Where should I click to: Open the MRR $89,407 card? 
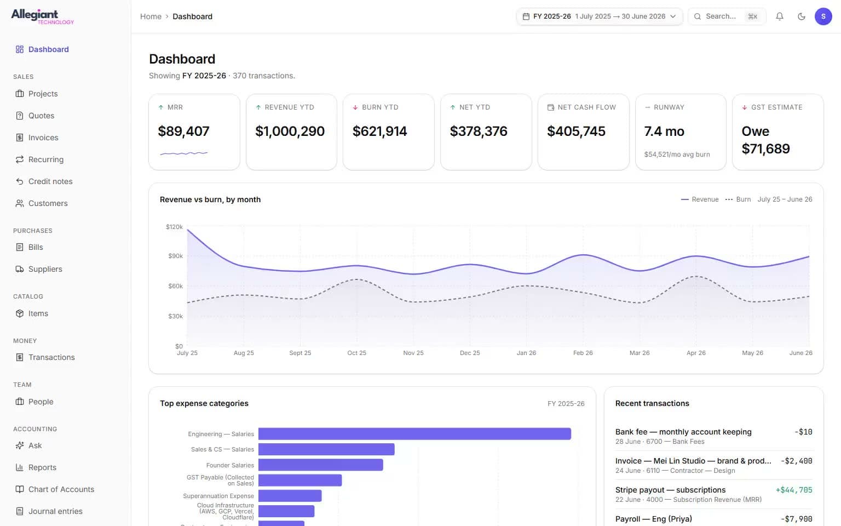pyautogui.click(x=194, y=132)
